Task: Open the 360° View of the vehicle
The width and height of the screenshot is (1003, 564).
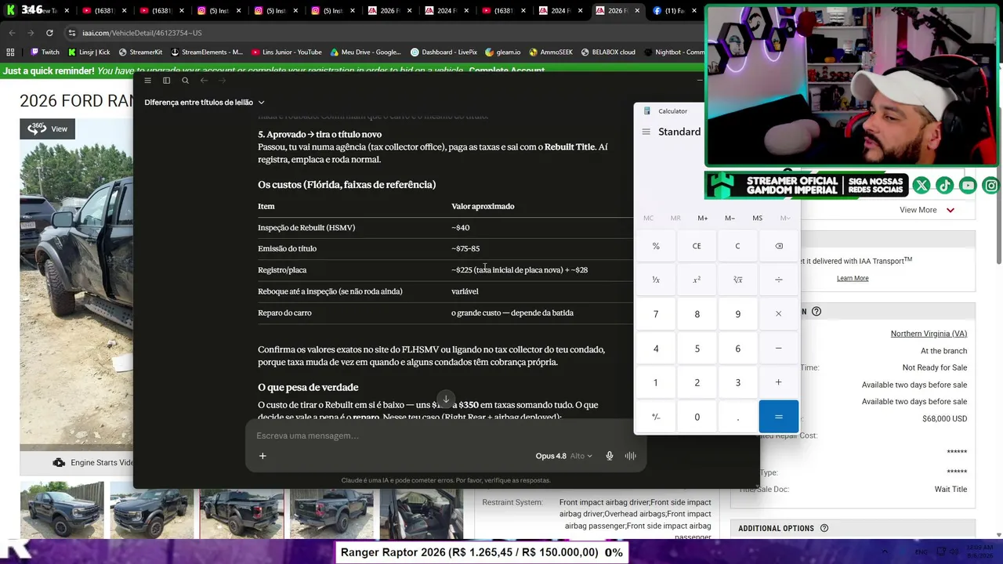Action: tap(49, 128)
